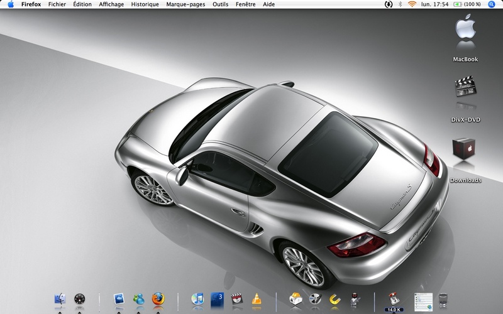Click the Firefox icon in the dock

click(158, 299)
